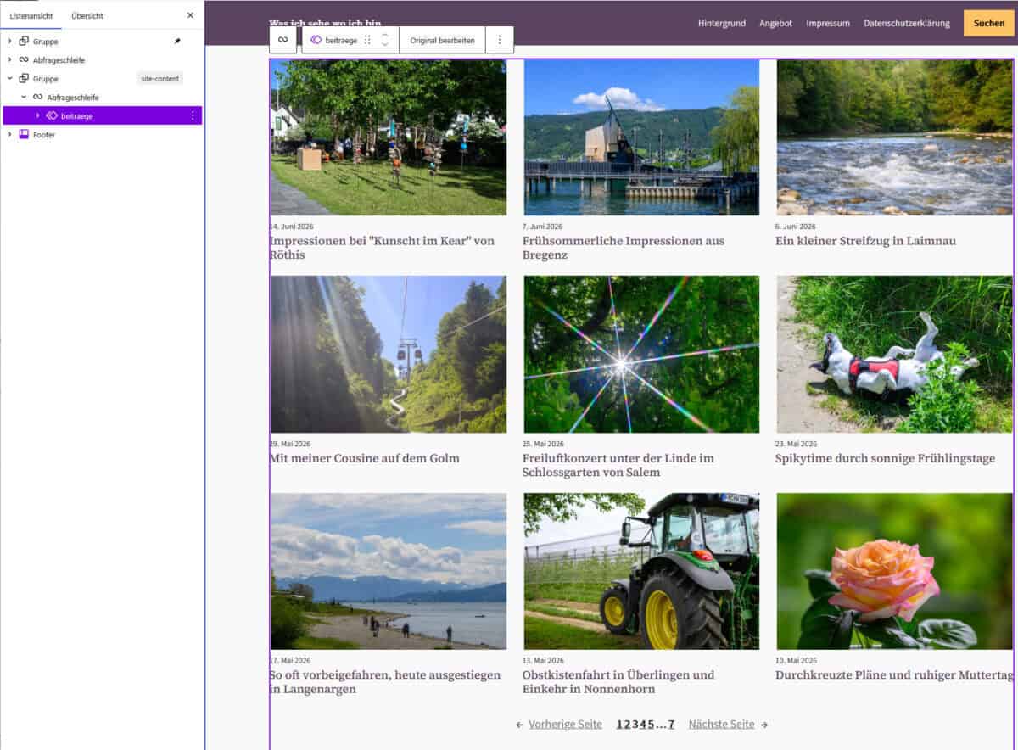Open the Listenansicht tab
This screenshot has height=750, width=1018.
(31, 15)
